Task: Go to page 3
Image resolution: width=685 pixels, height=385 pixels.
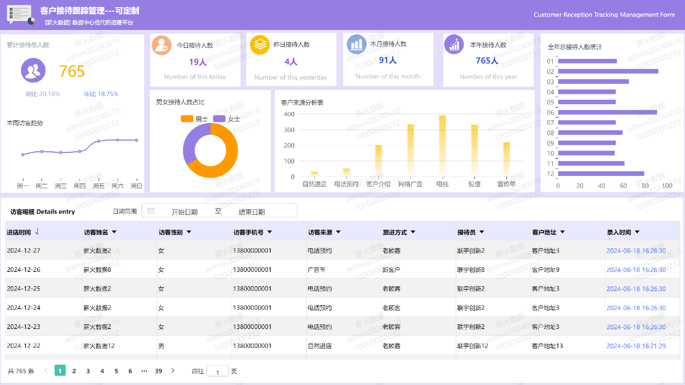Action: pyautogui.click(x=88, y=371)
